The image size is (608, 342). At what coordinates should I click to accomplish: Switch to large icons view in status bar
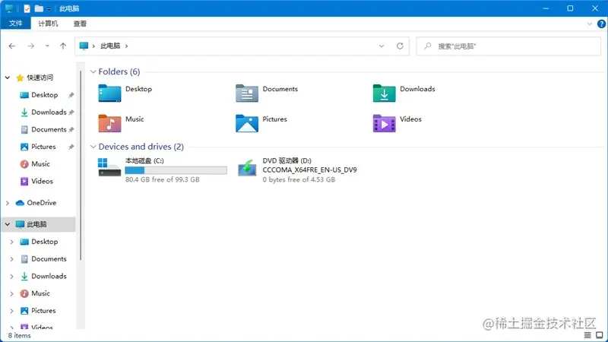click(x=600, y=335)
